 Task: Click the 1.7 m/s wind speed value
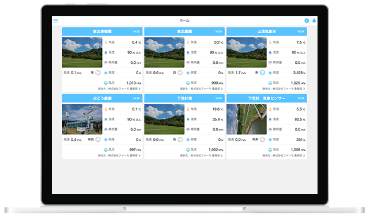click(240, 73)
